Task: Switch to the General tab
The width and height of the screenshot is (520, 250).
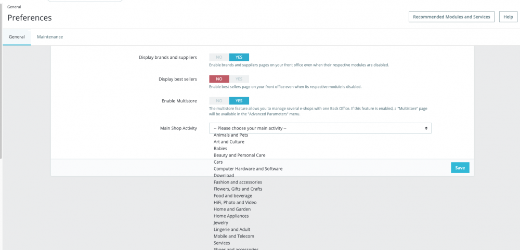Action: click(17, 37)
